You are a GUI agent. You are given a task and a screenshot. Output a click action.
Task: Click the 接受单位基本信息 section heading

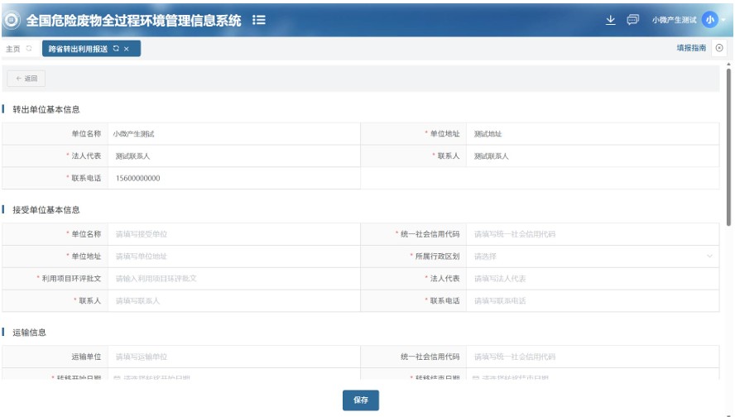(x=46, y=210)
